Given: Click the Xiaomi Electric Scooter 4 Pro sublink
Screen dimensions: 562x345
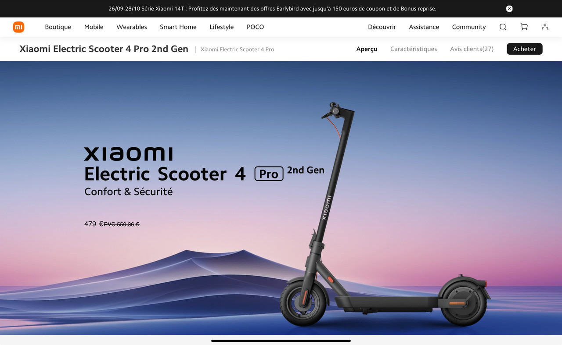Looking at the screenshot, I should (x=238, y=50).
